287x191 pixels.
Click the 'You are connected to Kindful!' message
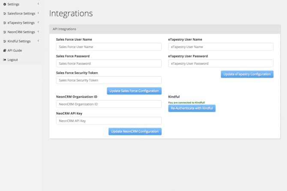click(186, 103)
